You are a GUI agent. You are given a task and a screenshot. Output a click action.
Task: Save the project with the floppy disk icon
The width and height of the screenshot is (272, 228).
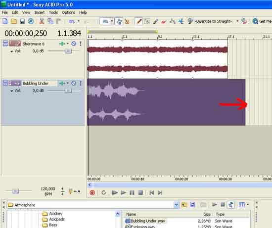(22, 21)
